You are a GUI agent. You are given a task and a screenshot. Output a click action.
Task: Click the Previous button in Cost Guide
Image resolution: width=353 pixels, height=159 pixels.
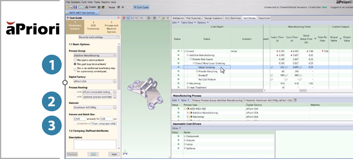point(72,154)
